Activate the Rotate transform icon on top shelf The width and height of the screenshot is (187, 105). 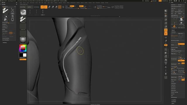coord(56,7)
